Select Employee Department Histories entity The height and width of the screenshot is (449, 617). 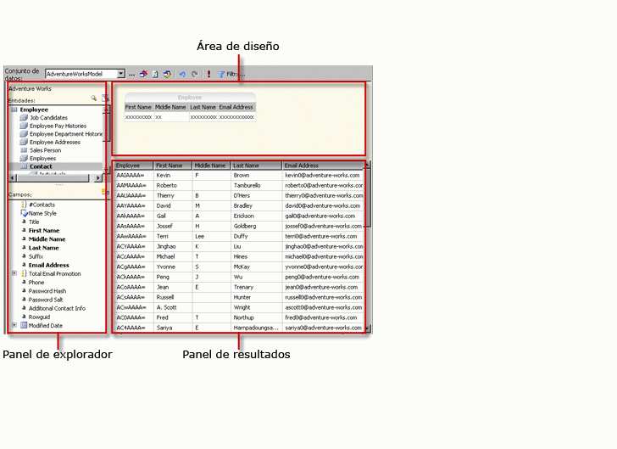[66, 134]
